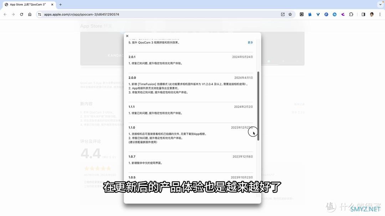Click the date 2023年12月8日
Image resolution: width=385 pixels, height=216 pixels.
coord(243,157)
